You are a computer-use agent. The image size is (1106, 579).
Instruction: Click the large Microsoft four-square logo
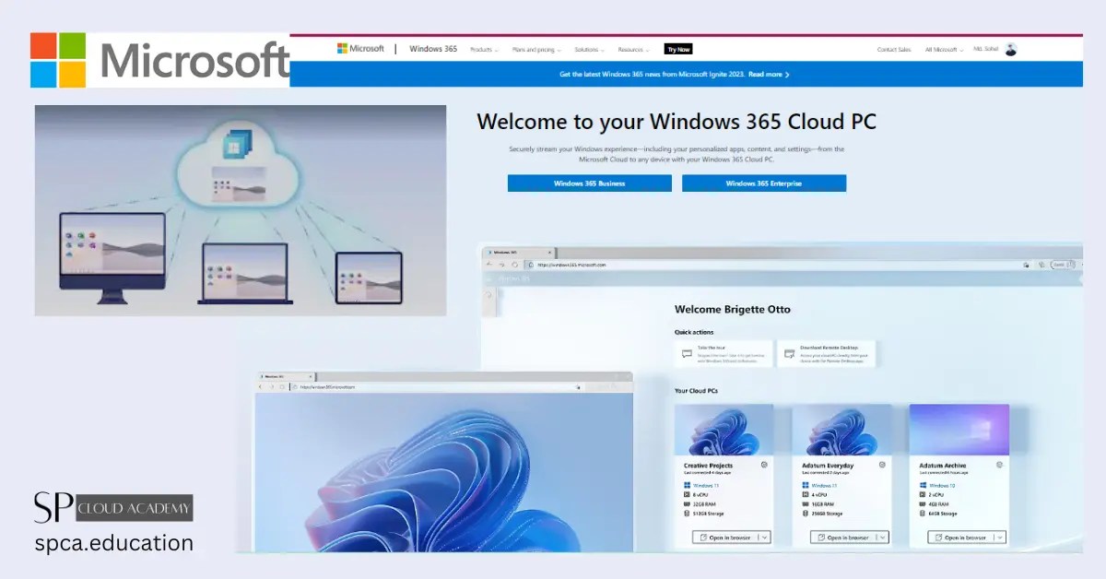pyautogui.click(x=58, y=61)
